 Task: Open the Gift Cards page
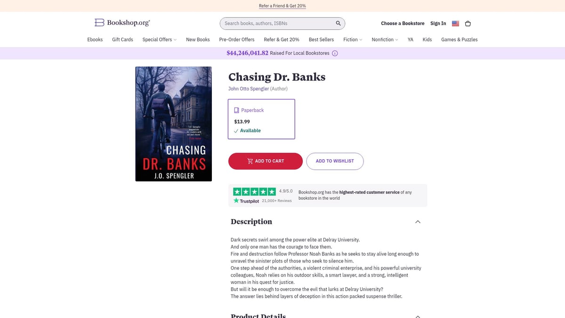(122, 40)
